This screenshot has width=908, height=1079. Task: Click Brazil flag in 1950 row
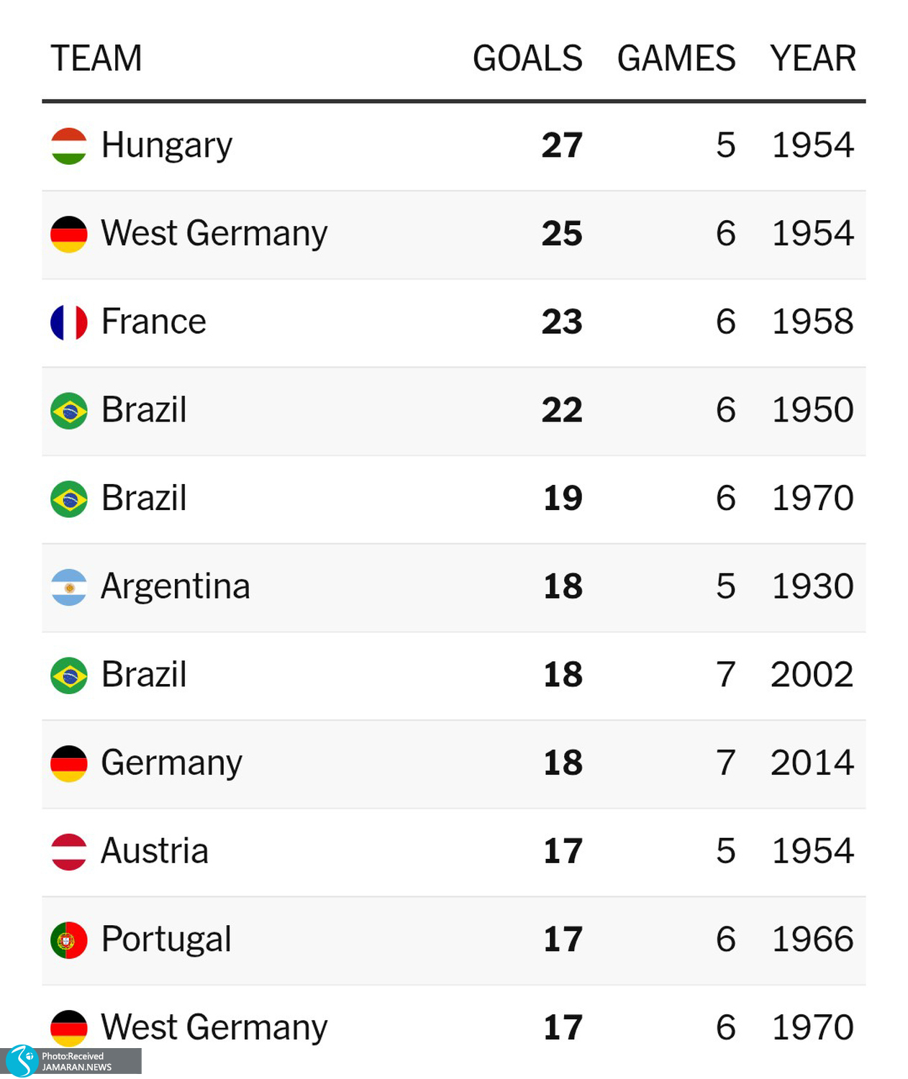[x=69, y=411]
